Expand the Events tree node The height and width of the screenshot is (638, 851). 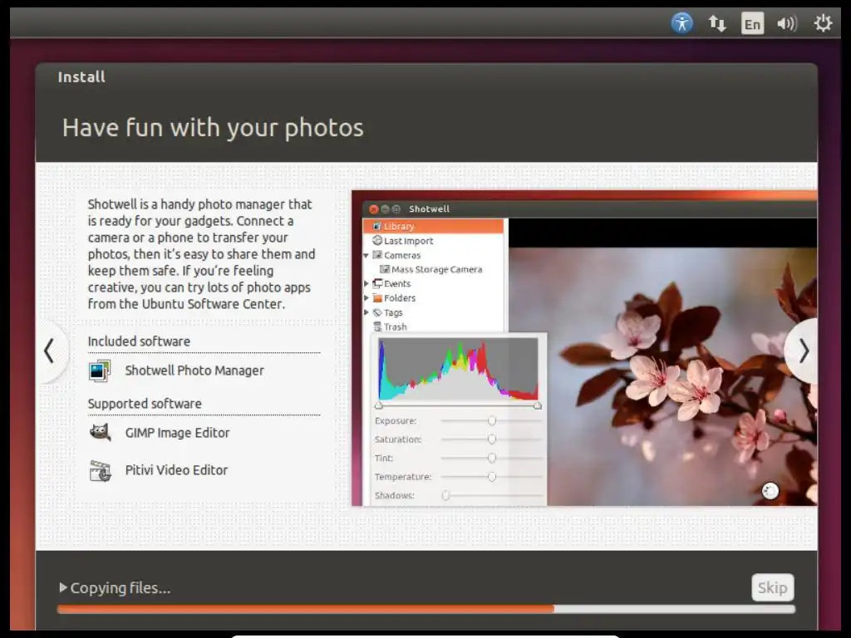(x=366, y=284)
